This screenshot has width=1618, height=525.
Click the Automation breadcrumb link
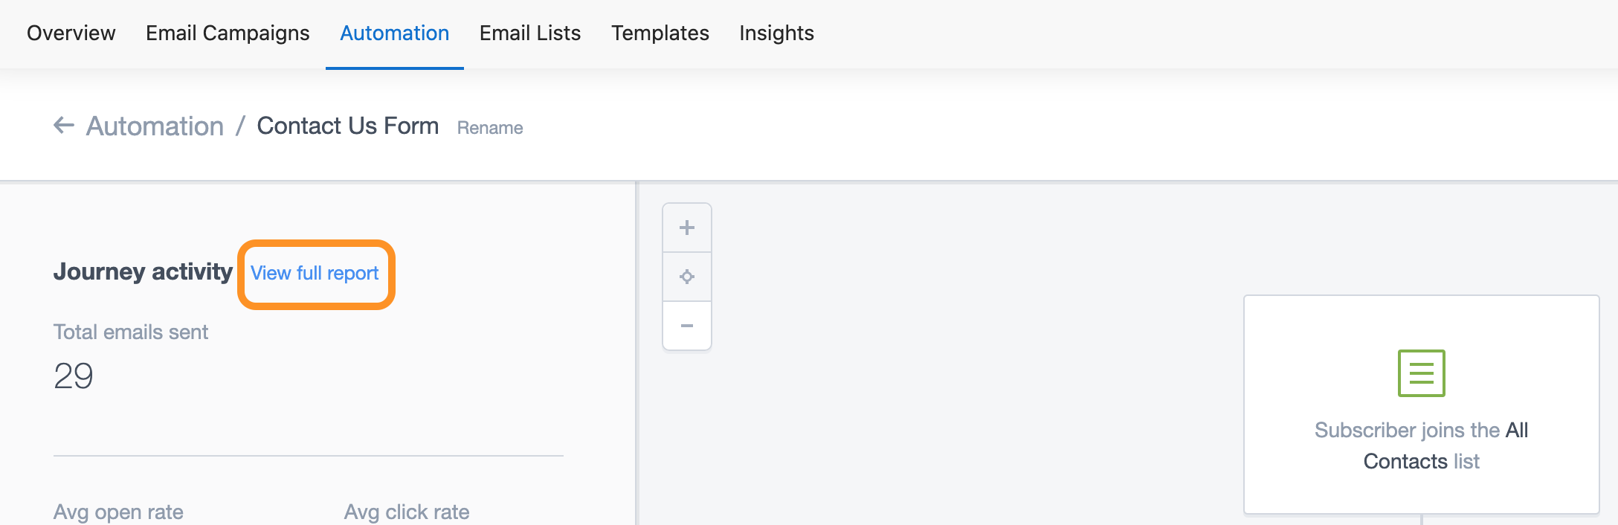(155, 126)
